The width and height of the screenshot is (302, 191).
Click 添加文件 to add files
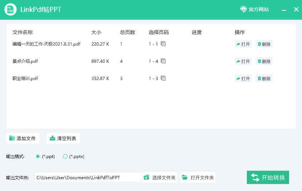23,138
